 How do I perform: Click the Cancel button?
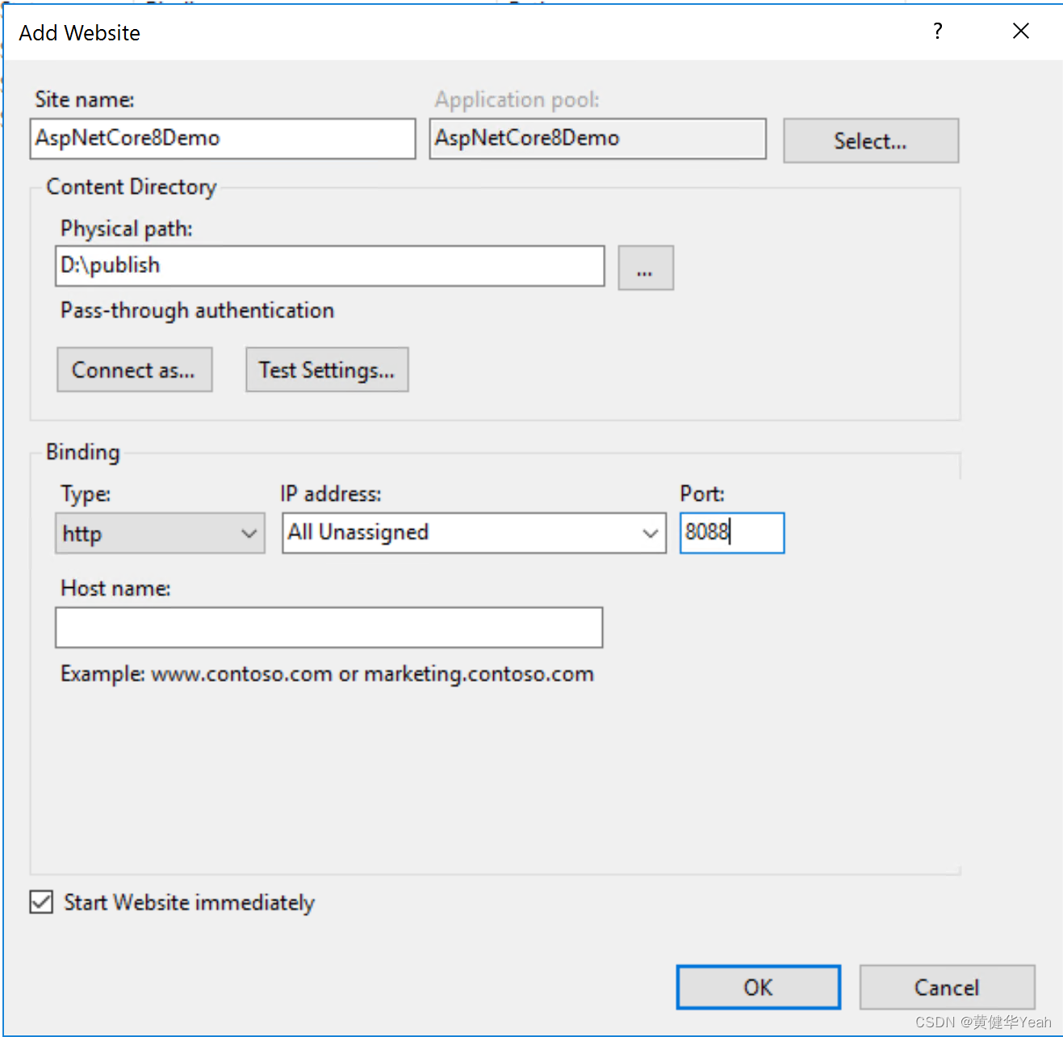pos(947,987)
